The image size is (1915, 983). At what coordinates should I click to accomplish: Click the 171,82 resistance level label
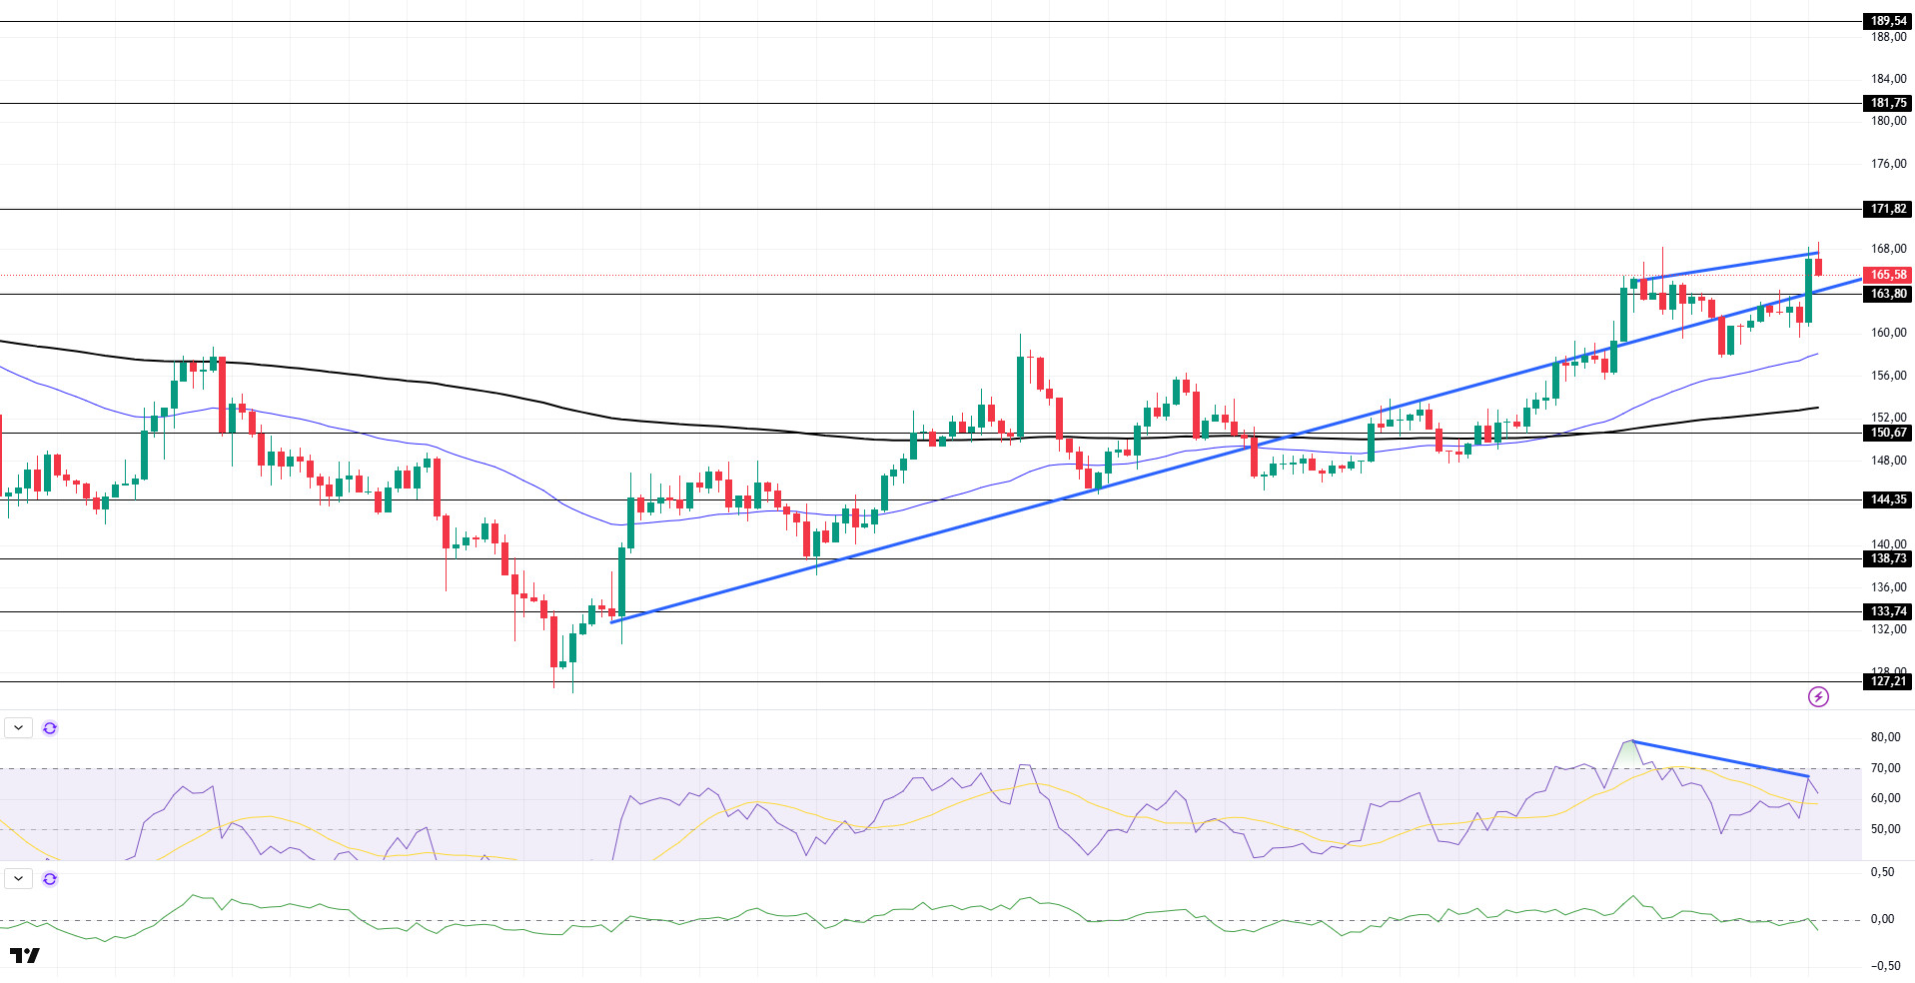(x=1888, y=209)
